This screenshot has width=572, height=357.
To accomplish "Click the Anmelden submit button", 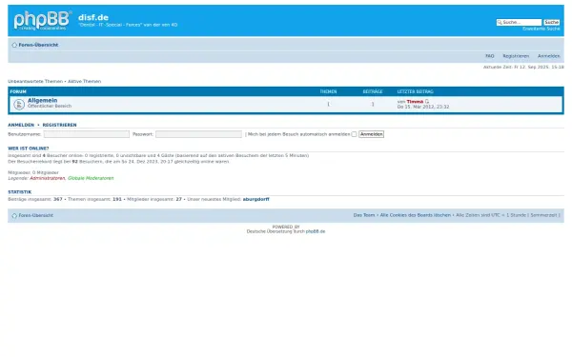I will pyautogui.click(x=371, y=134).
